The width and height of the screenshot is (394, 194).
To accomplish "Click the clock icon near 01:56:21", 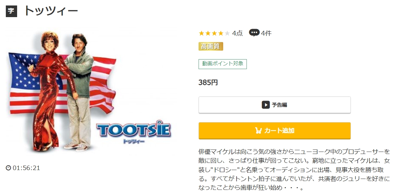I will pyautogui.click(x=9, y=168).
